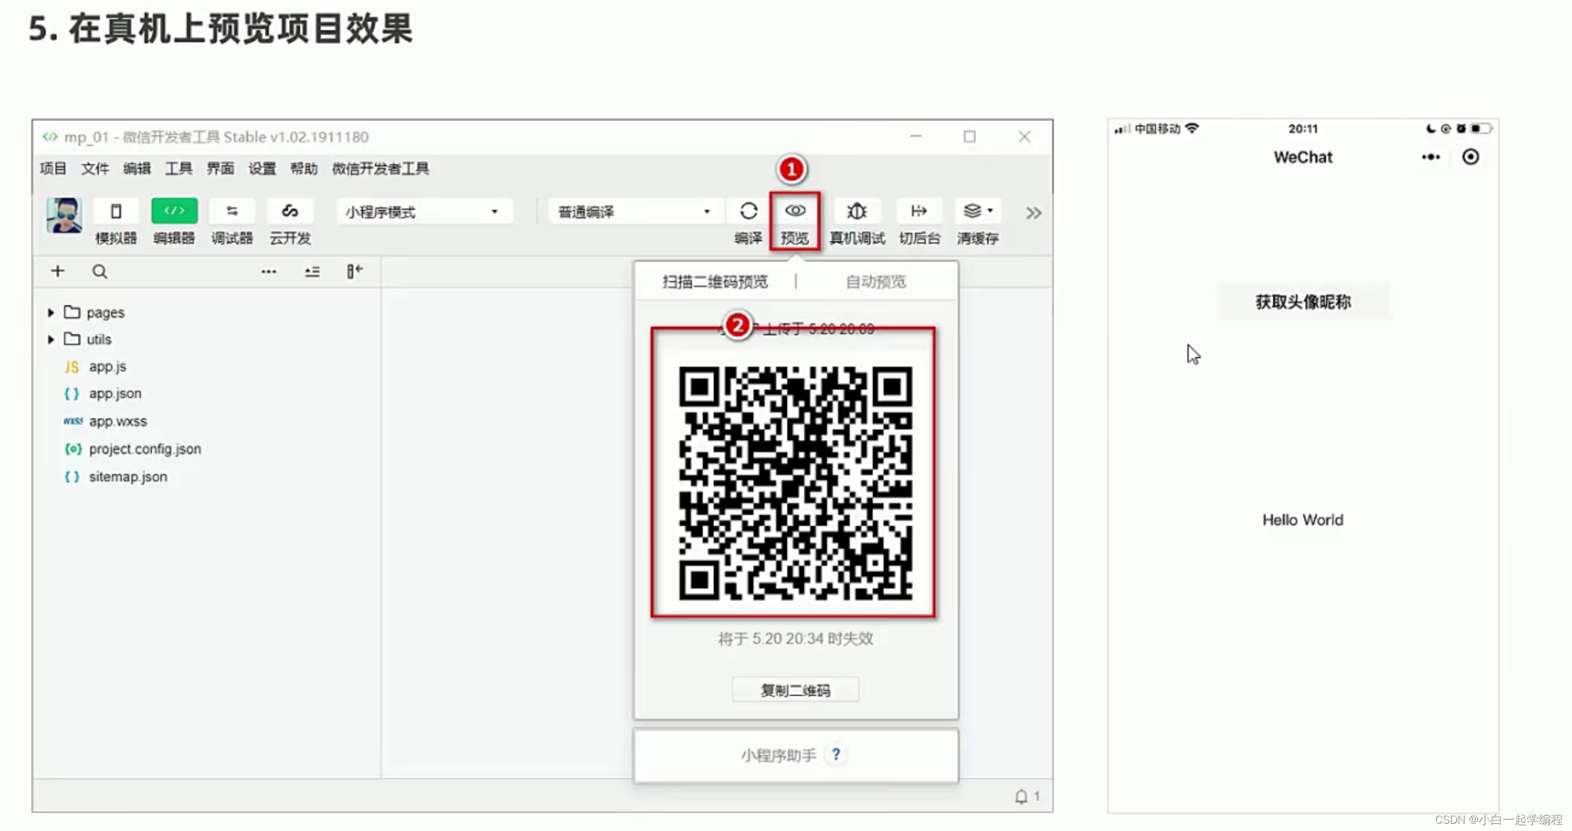Viewport: 1572px width, 831px height.
Task: Click the 切后台 switch background icon
Action: 919,211
